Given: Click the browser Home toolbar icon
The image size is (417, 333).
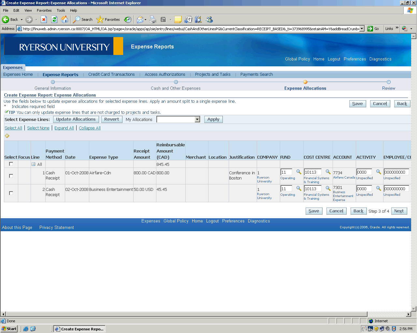Looking at the screenshot, I should tap(65, 20).
